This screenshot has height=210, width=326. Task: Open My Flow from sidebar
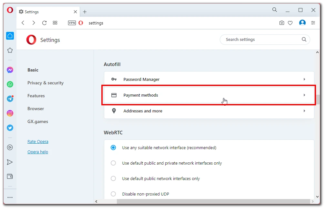click(10, 162)
